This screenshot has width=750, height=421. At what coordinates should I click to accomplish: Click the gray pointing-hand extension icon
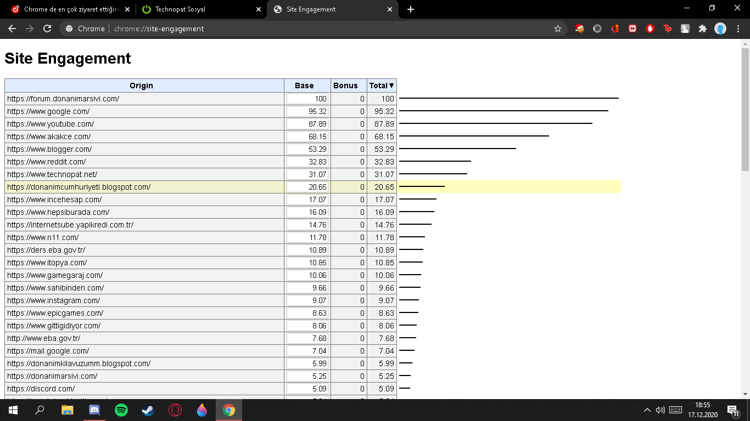pyautogui.click(x=685, y=29)
